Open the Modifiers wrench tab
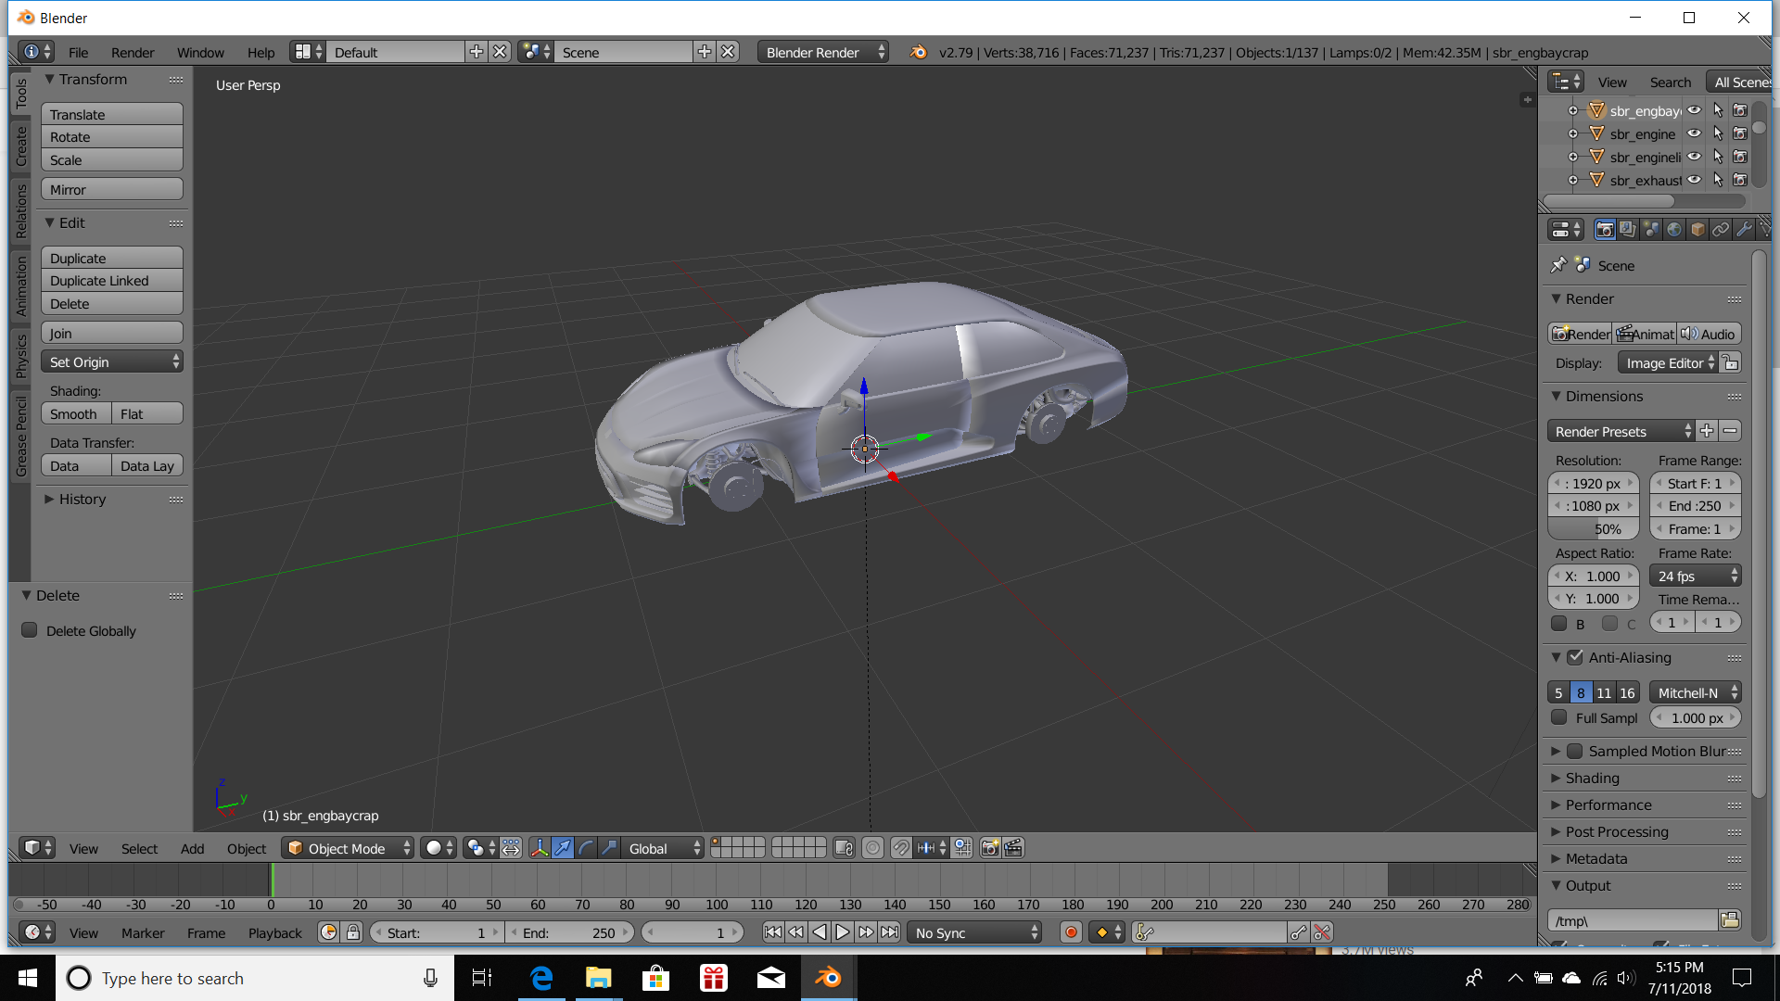This screenshot has width=1780, height=1001. click(1744, 230)
